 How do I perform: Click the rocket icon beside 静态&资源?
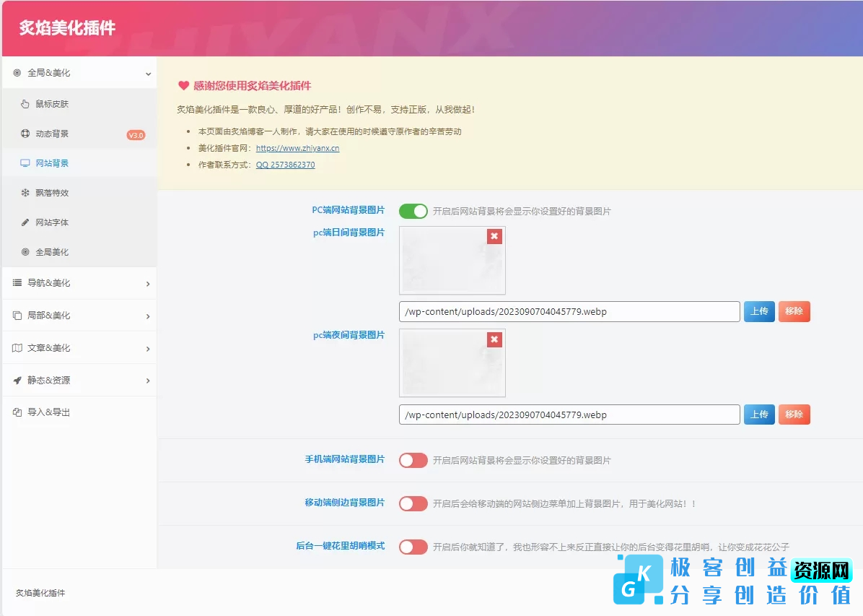click(17, 380)
